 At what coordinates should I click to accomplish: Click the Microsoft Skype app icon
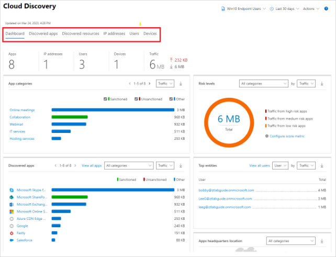tap(12, 190)
